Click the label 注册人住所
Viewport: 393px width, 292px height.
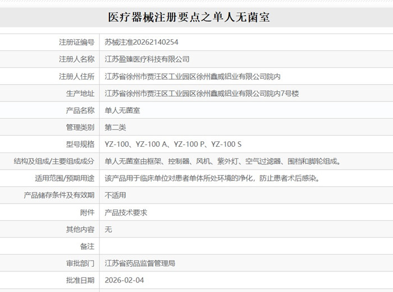click(77, 76)
